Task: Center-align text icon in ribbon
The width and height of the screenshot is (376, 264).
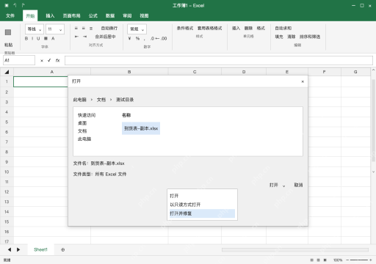Action: point(84,29)
